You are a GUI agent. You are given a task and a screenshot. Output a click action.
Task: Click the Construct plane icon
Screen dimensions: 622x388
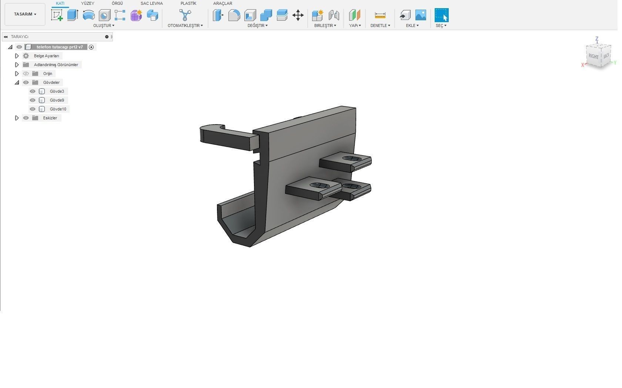click(x=355, y=15)
